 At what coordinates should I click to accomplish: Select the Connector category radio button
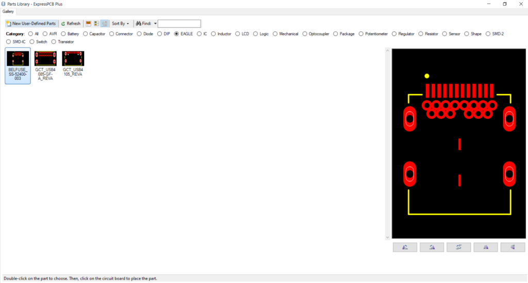point(111,34)
